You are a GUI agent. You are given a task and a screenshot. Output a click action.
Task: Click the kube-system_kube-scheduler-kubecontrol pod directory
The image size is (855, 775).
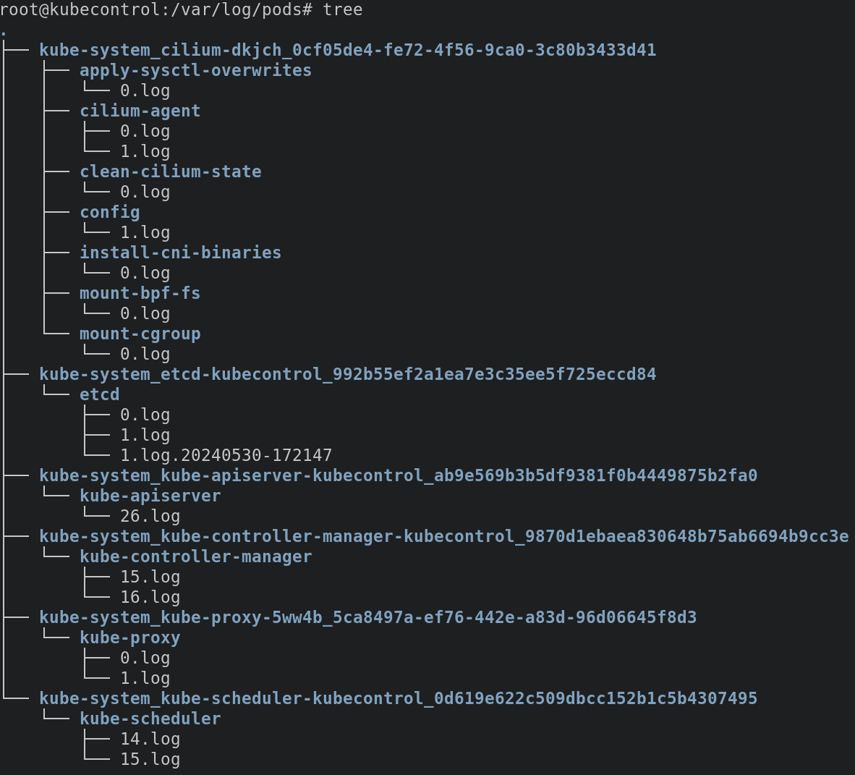[x=398, y=698]
